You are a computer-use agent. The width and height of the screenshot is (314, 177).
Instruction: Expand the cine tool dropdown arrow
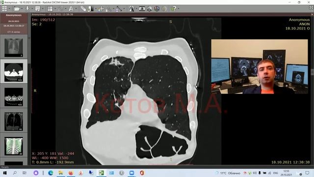coord(136,9)
